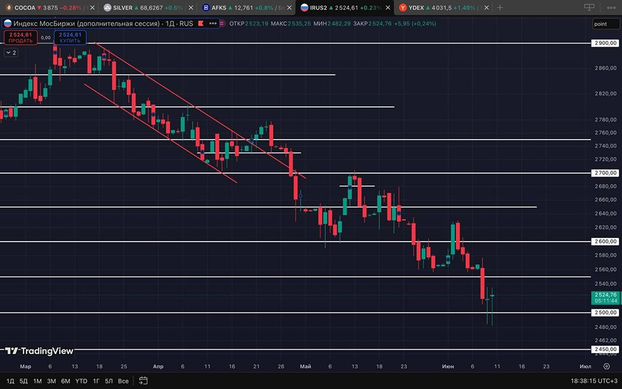
Task: Select the 2700,00 horizontal line label
Action: (605, 172)
